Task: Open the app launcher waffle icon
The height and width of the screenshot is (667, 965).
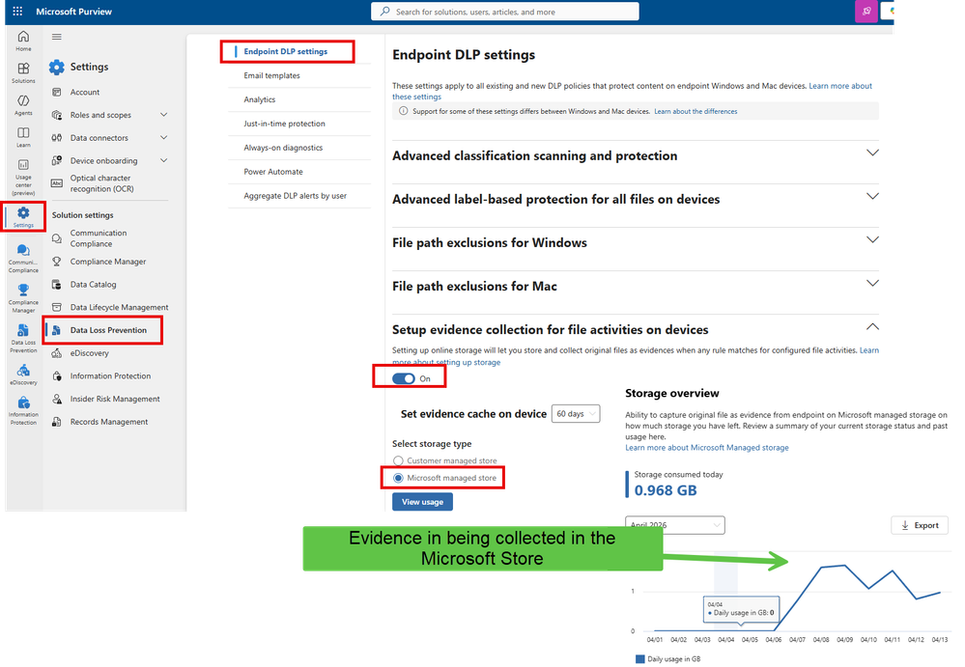Action: (x=17, y=11)
